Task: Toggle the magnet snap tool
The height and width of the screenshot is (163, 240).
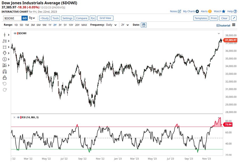Action: 5,72
